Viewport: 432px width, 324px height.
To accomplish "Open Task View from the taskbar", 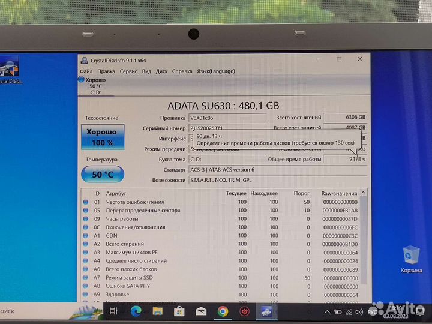I will [113, 311].
